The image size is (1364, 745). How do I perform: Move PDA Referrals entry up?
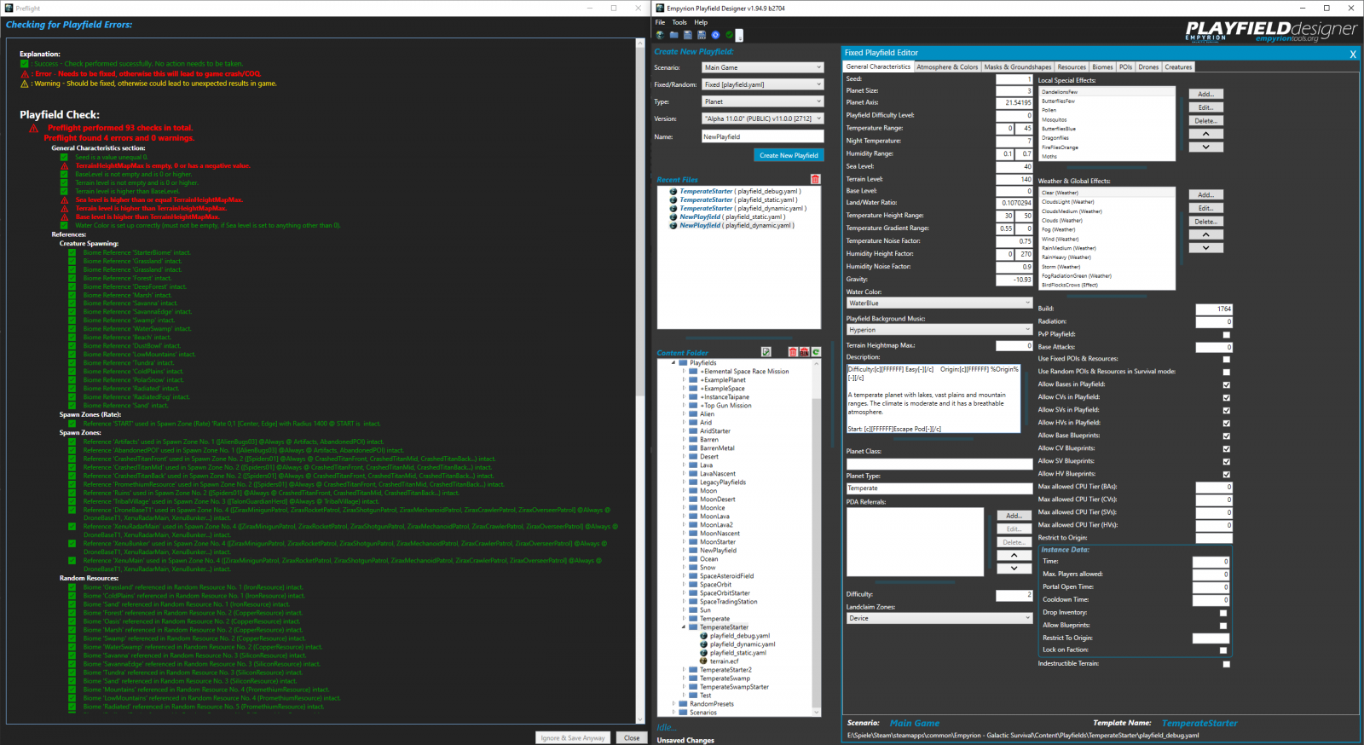1014,555
